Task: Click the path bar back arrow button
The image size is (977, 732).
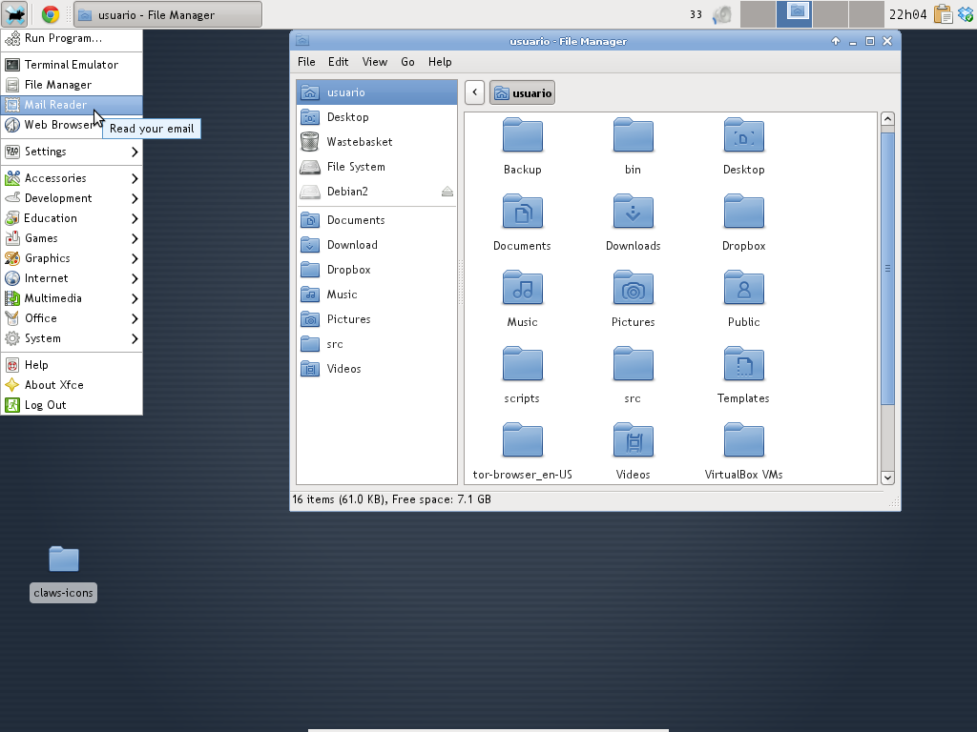Action: point(474,92)
